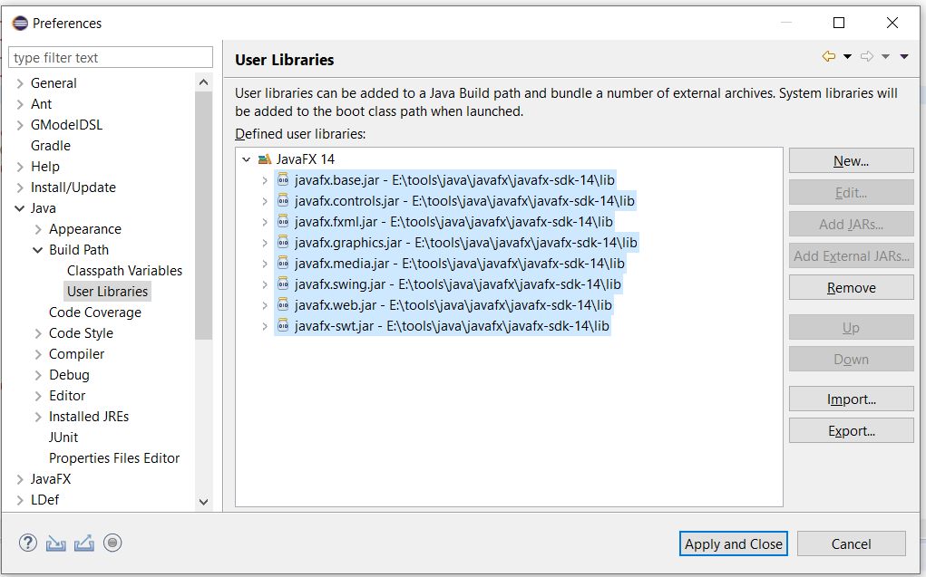This screenshot has height=577, width=926.
Task: Expand the Install/Update preferences node
Action: point(20,188)
